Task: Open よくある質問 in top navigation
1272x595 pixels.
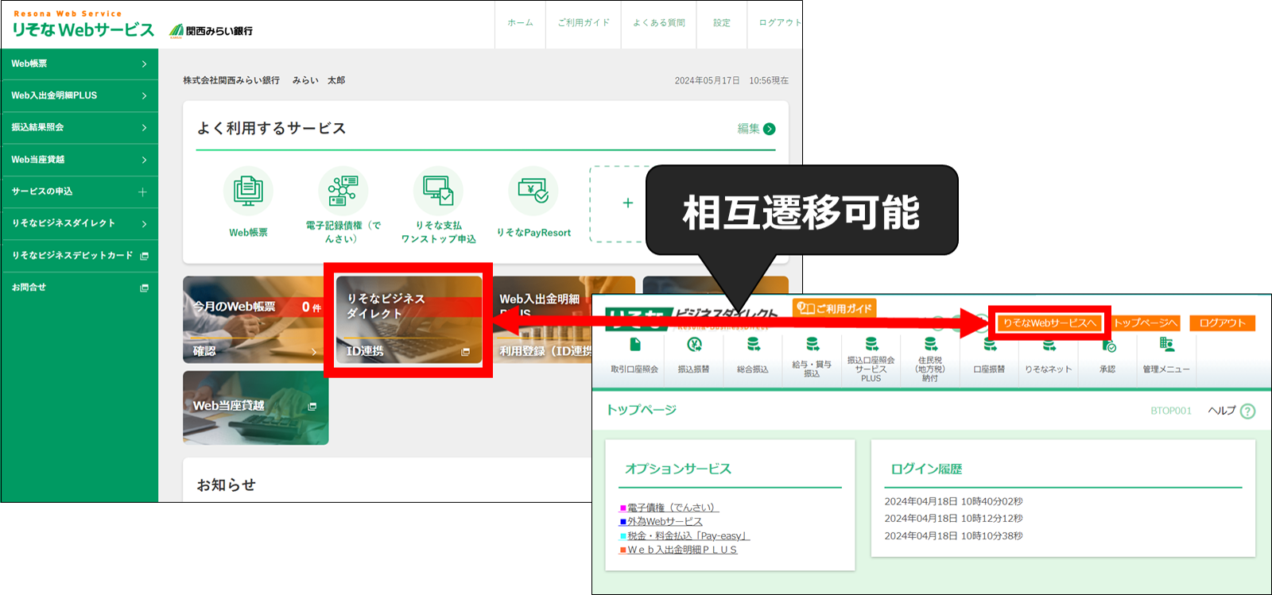Action: point(658,23)
